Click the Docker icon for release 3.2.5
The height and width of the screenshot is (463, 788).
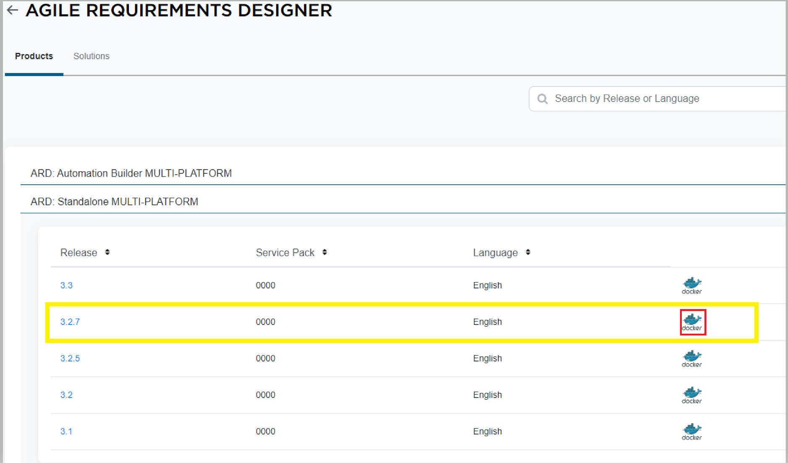691,358
